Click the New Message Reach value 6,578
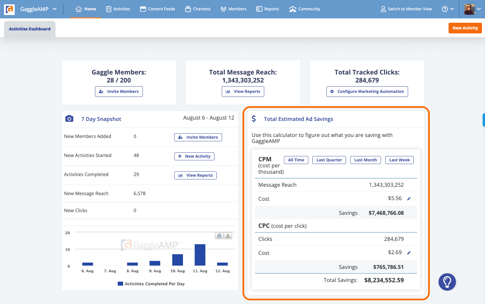The image size is (485, 304). click(139, 193)
